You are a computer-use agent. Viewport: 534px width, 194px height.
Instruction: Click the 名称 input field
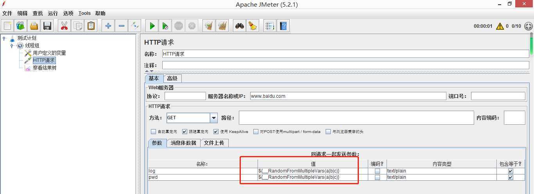coord(345,54)
